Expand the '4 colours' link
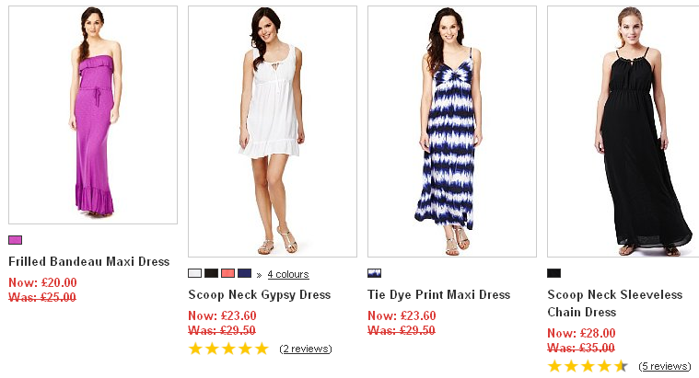 (x=288, y=274)
